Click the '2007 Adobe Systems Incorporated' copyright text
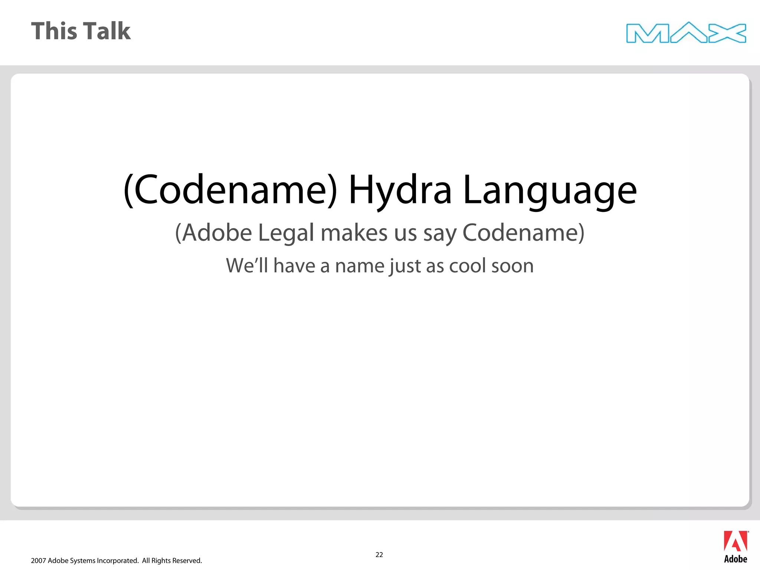760x570 pixels. point(117,560)
